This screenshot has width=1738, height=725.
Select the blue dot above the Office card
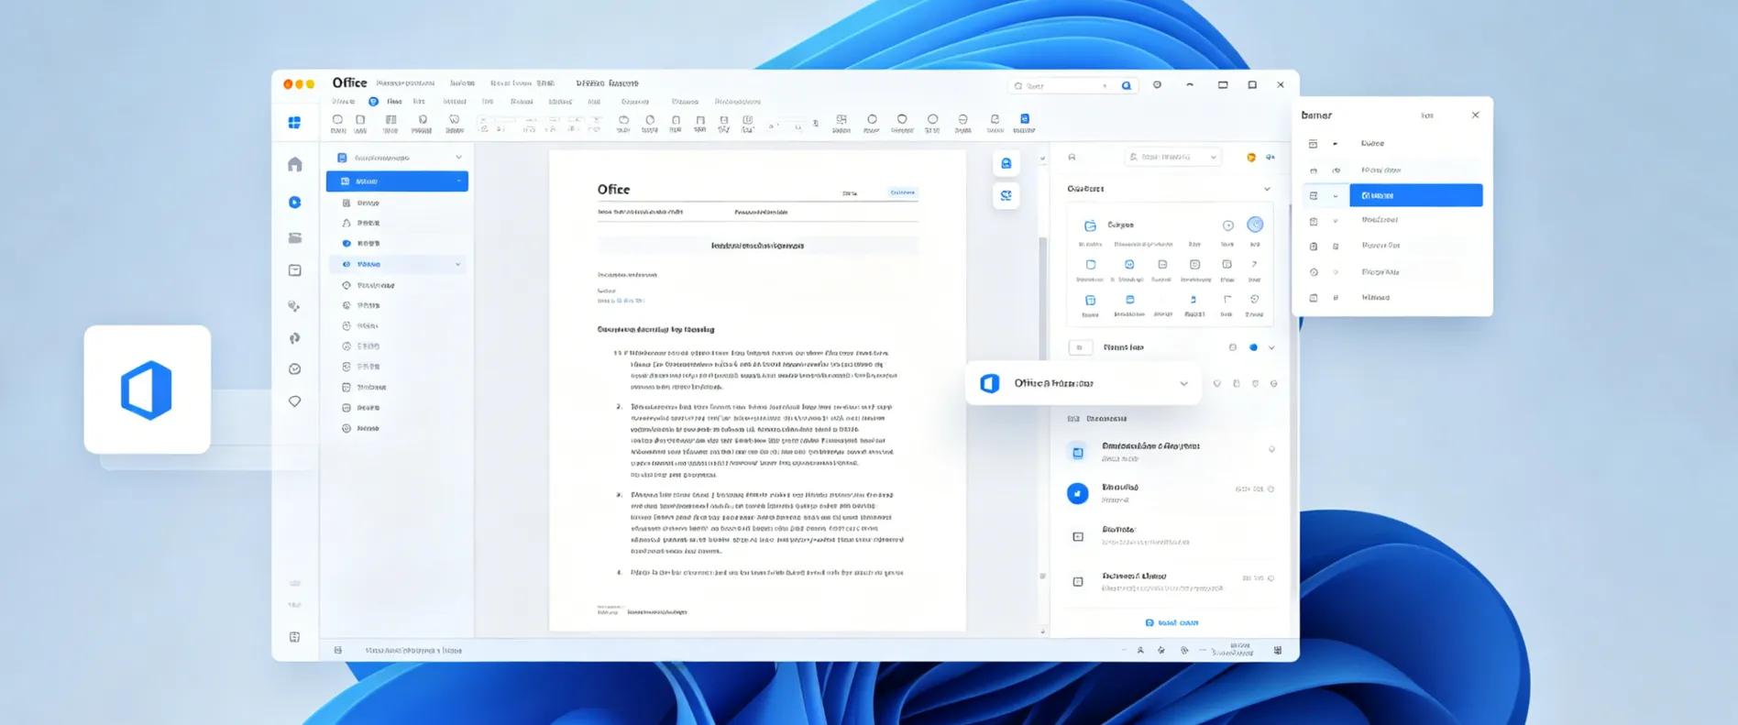[1253, 347]
